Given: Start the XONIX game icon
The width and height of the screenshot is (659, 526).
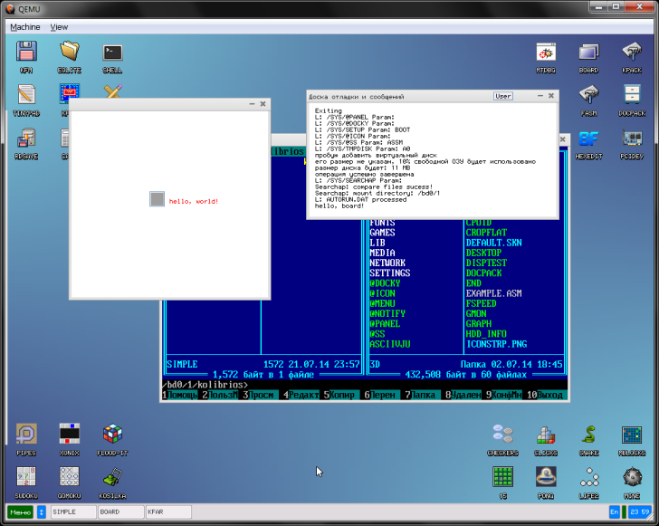Looking at the screenshot, I should (x=70, y=439).
